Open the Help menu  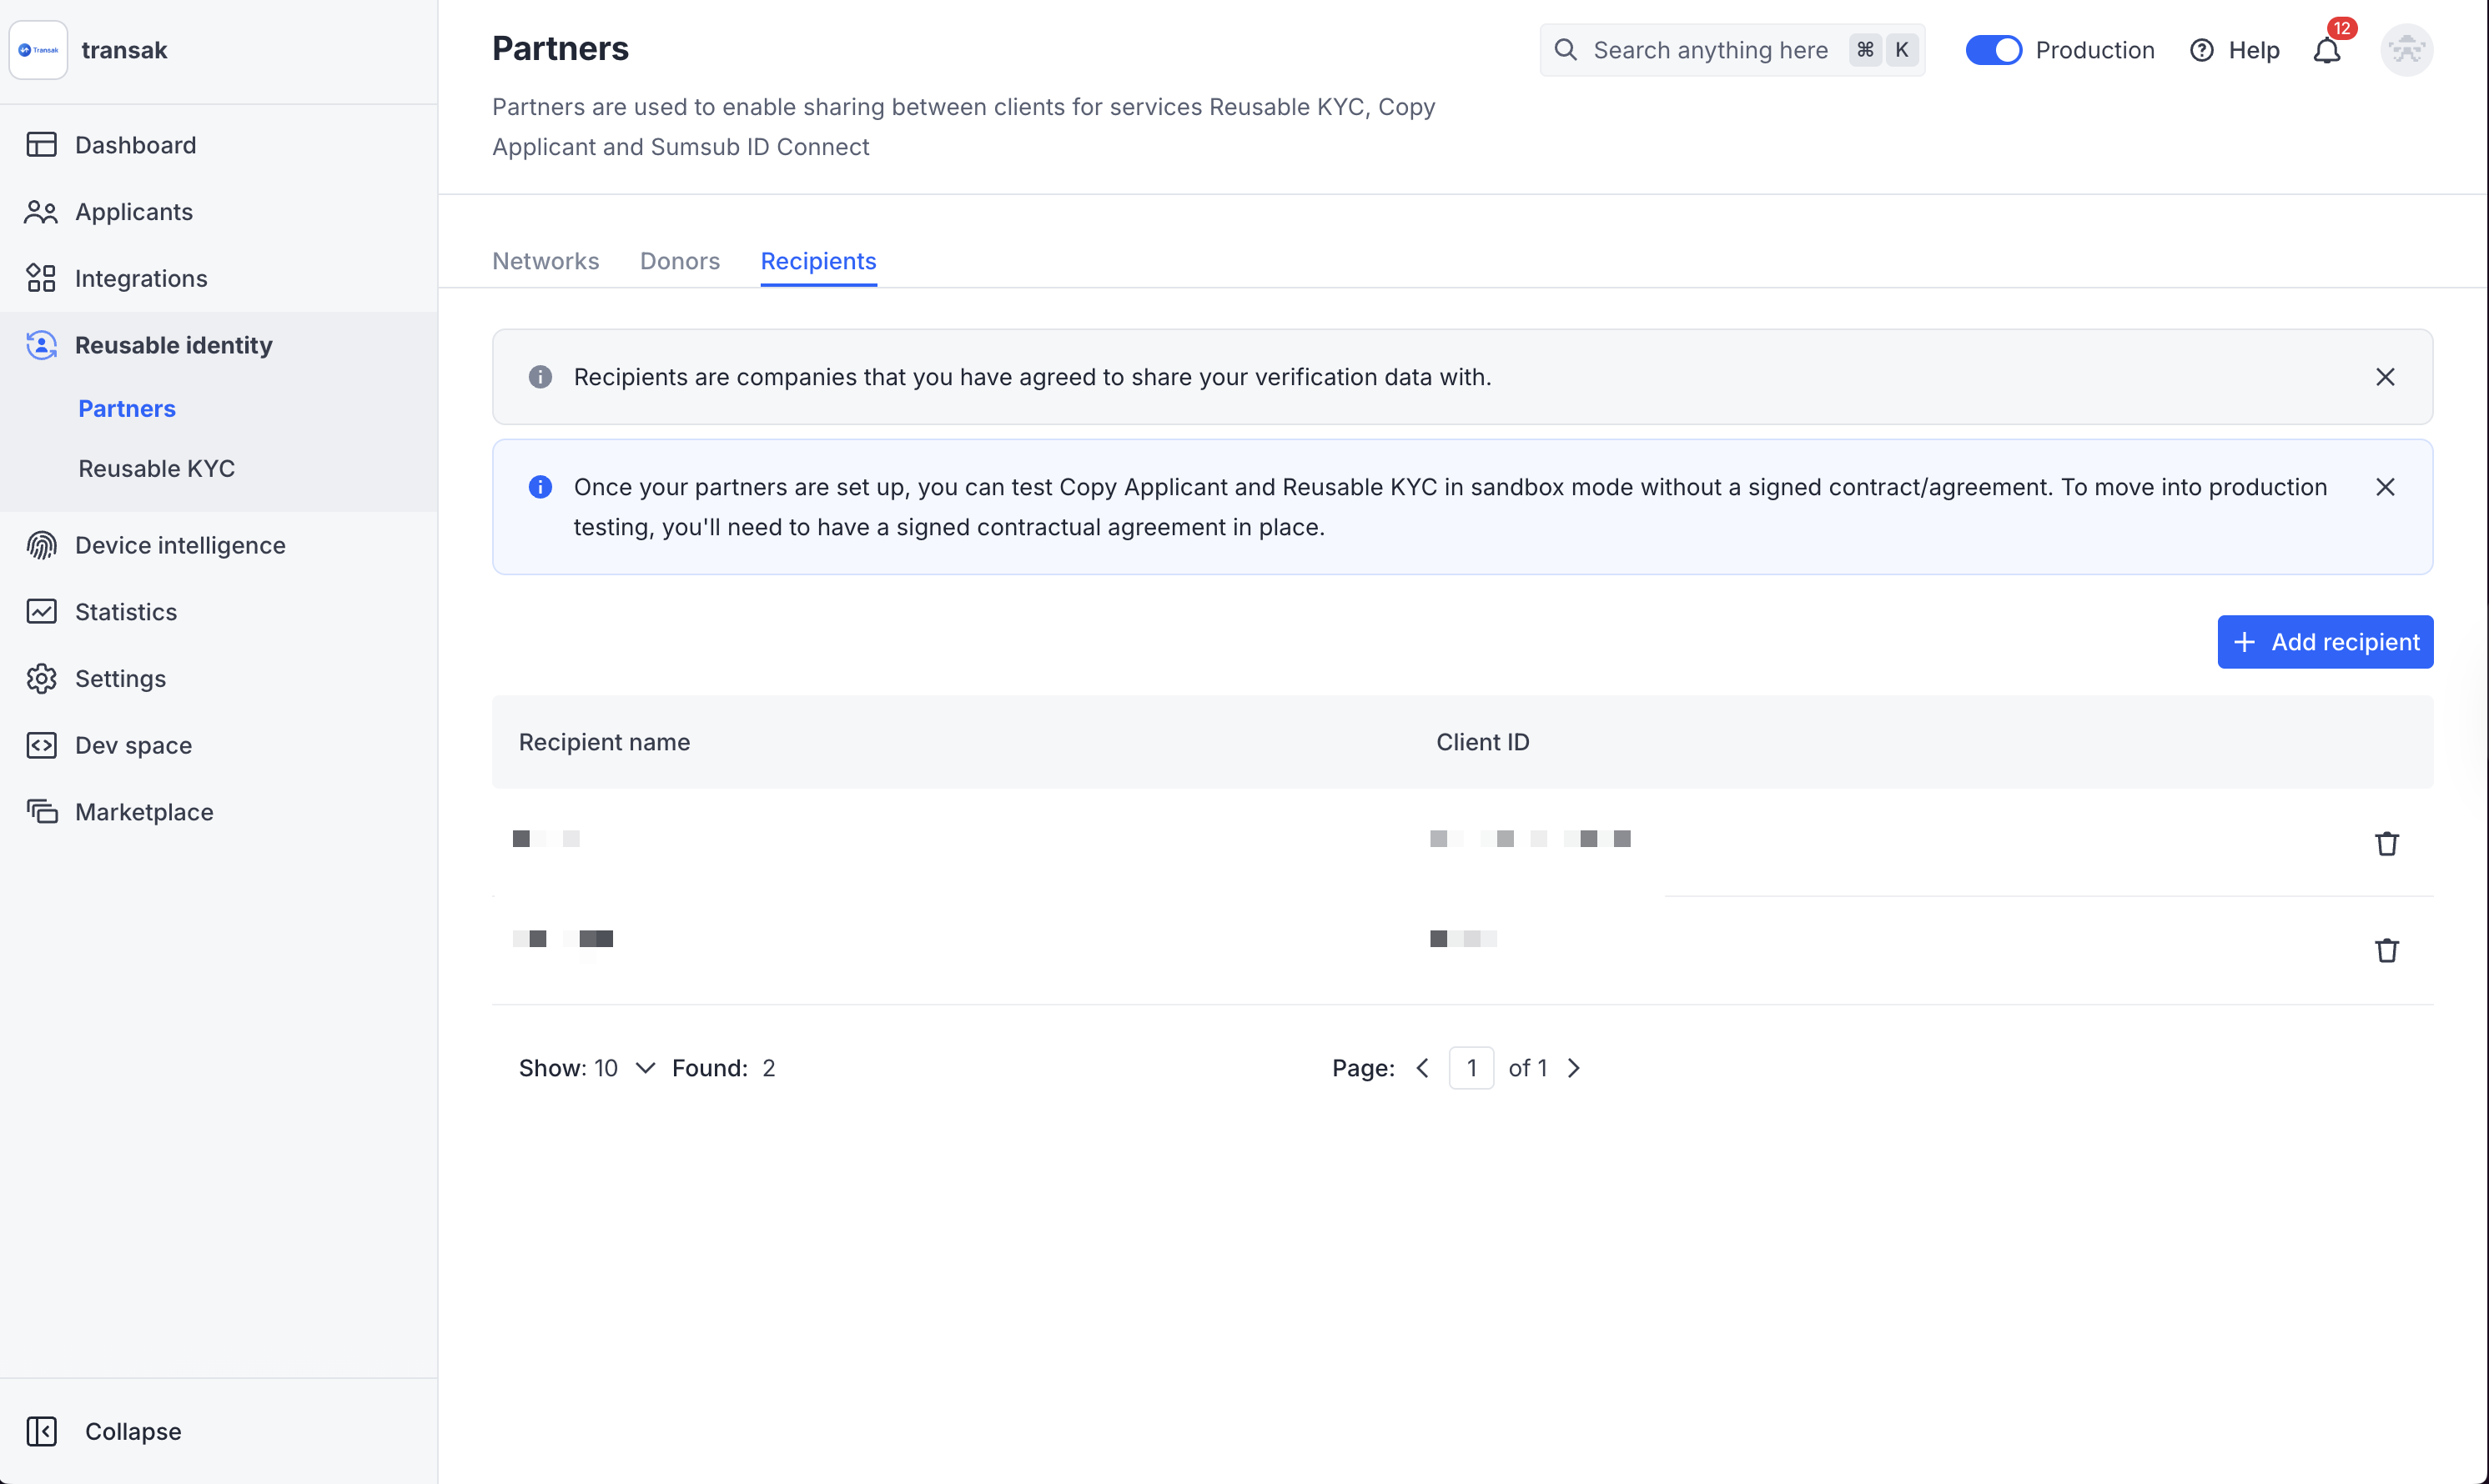point(2234,50)
